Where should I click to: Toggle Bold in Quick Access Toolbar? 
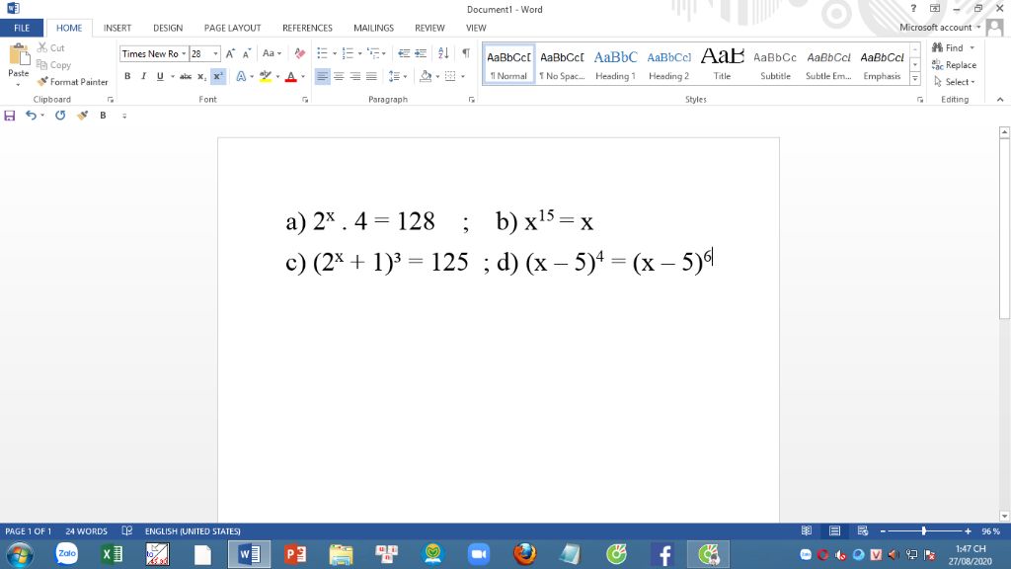coord(103,116)
